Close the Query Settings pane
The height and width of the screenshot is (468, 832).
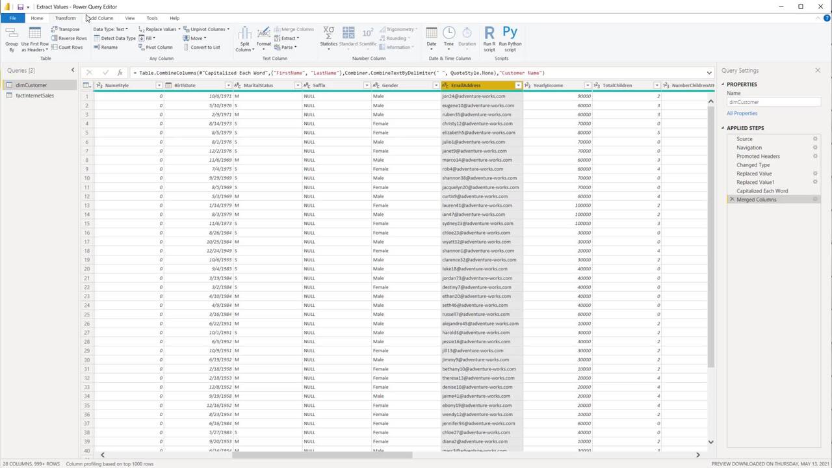(818, 70)
